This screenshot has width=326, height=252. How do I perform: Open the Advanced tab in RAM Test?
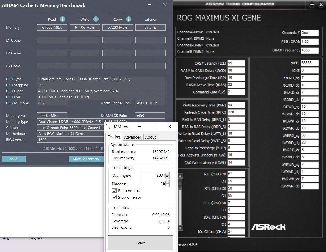(x=133, y=137)
